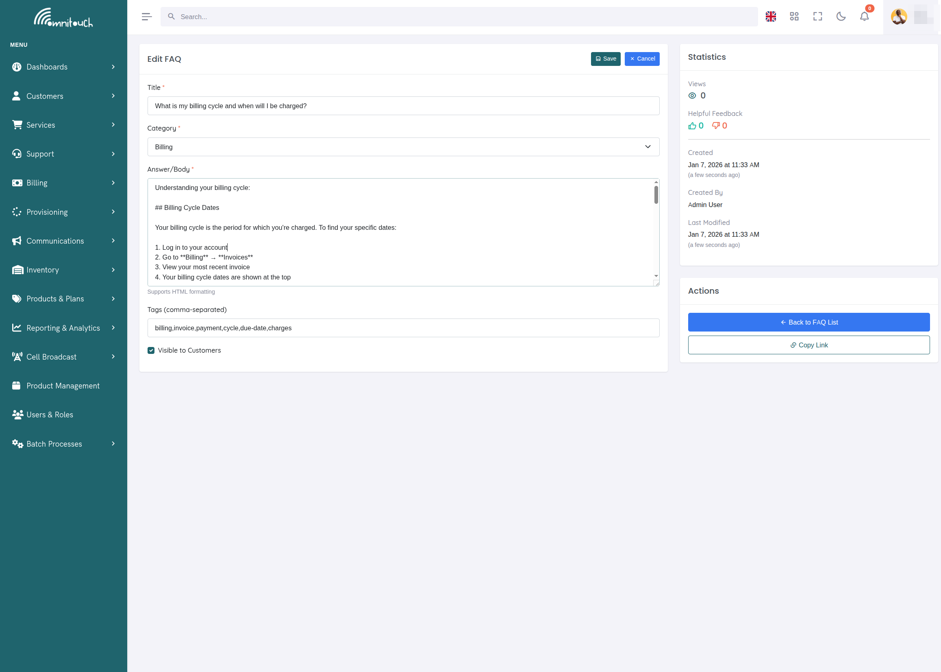Click the Omnitouch logo
The height and width of the screenshot is (672, 941).
coord(63,17)
